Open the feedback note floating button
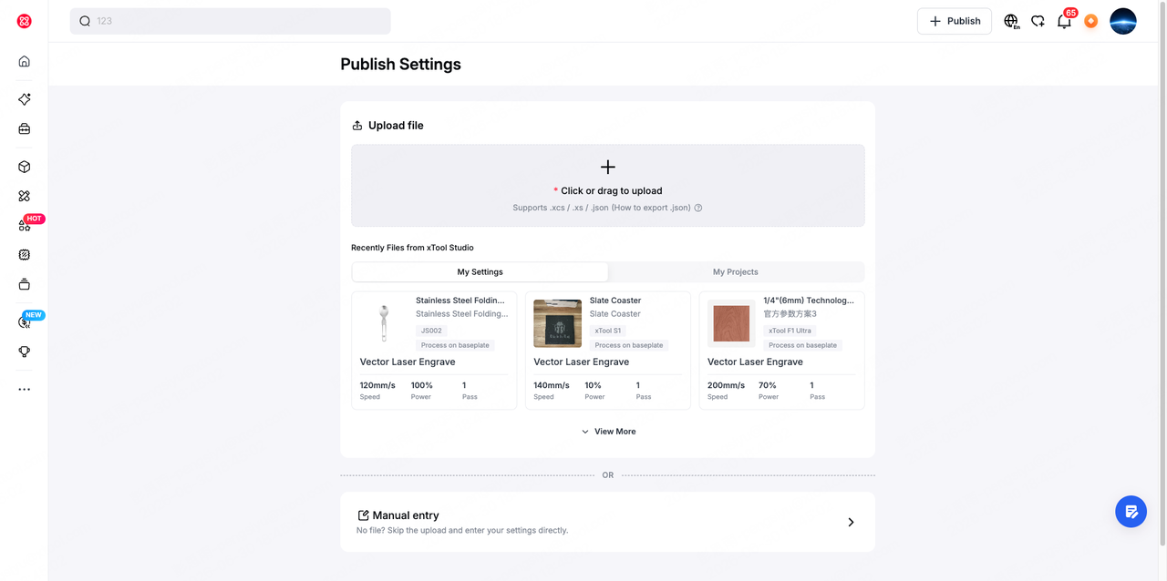This screenshot has width=1167, height=581. point(1131,511)
